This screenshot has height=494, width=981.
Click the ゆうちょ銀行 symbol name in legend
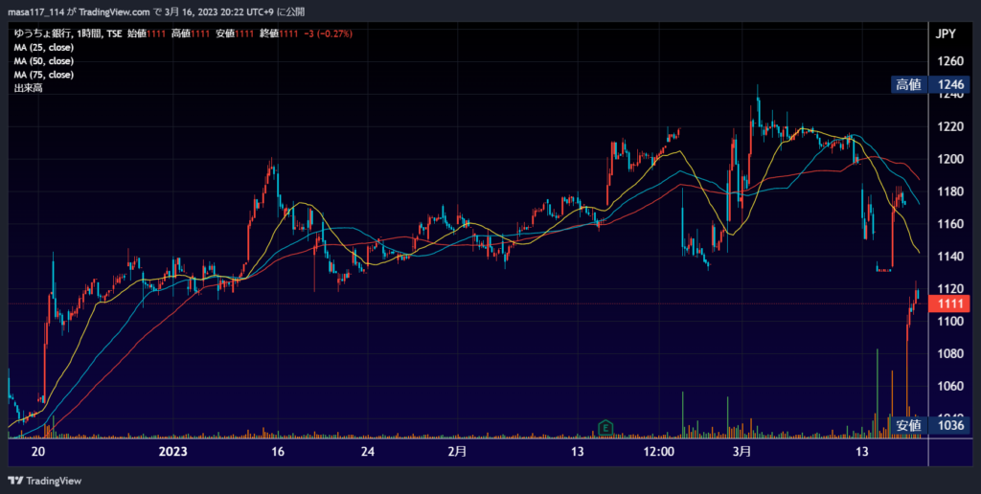[x=41, y=34]
